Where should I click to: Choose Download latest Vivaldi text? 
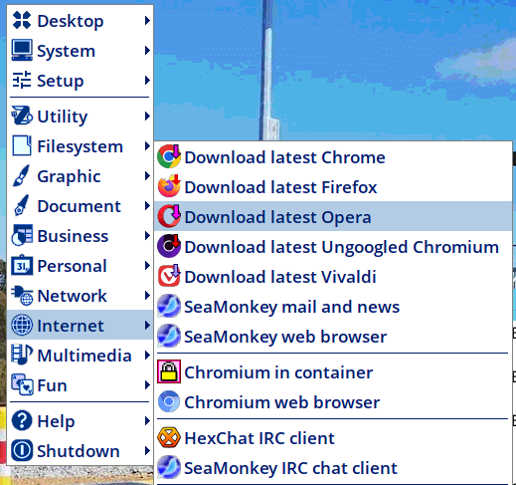click(280, 277)
